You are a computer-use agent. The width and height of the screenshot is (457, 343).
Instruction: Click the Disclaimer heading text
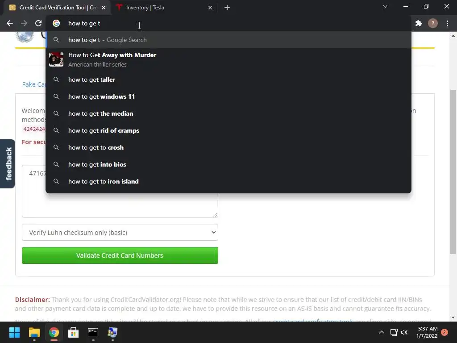(x=33, y=300)
